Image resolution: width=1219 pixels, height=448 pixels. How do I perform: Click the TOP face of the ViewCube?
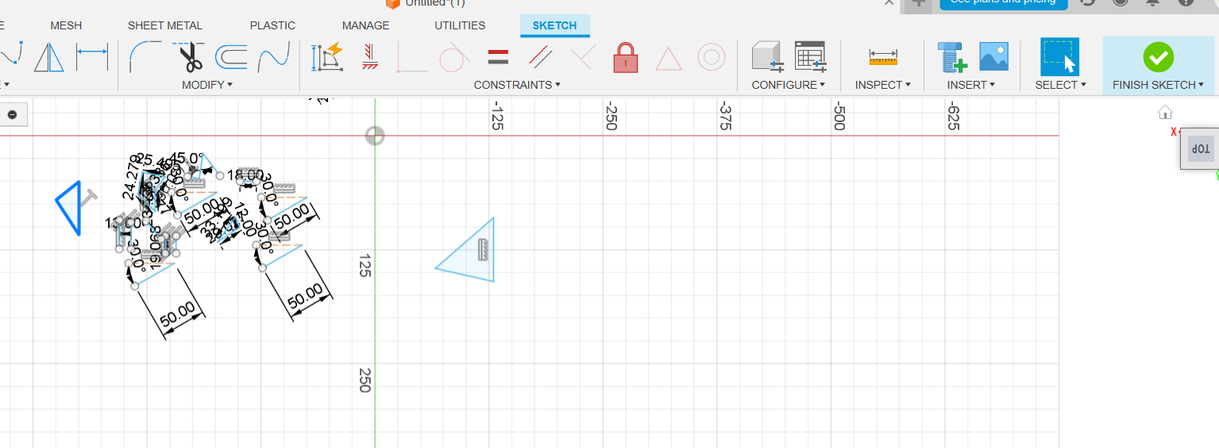coord(1201,149)
